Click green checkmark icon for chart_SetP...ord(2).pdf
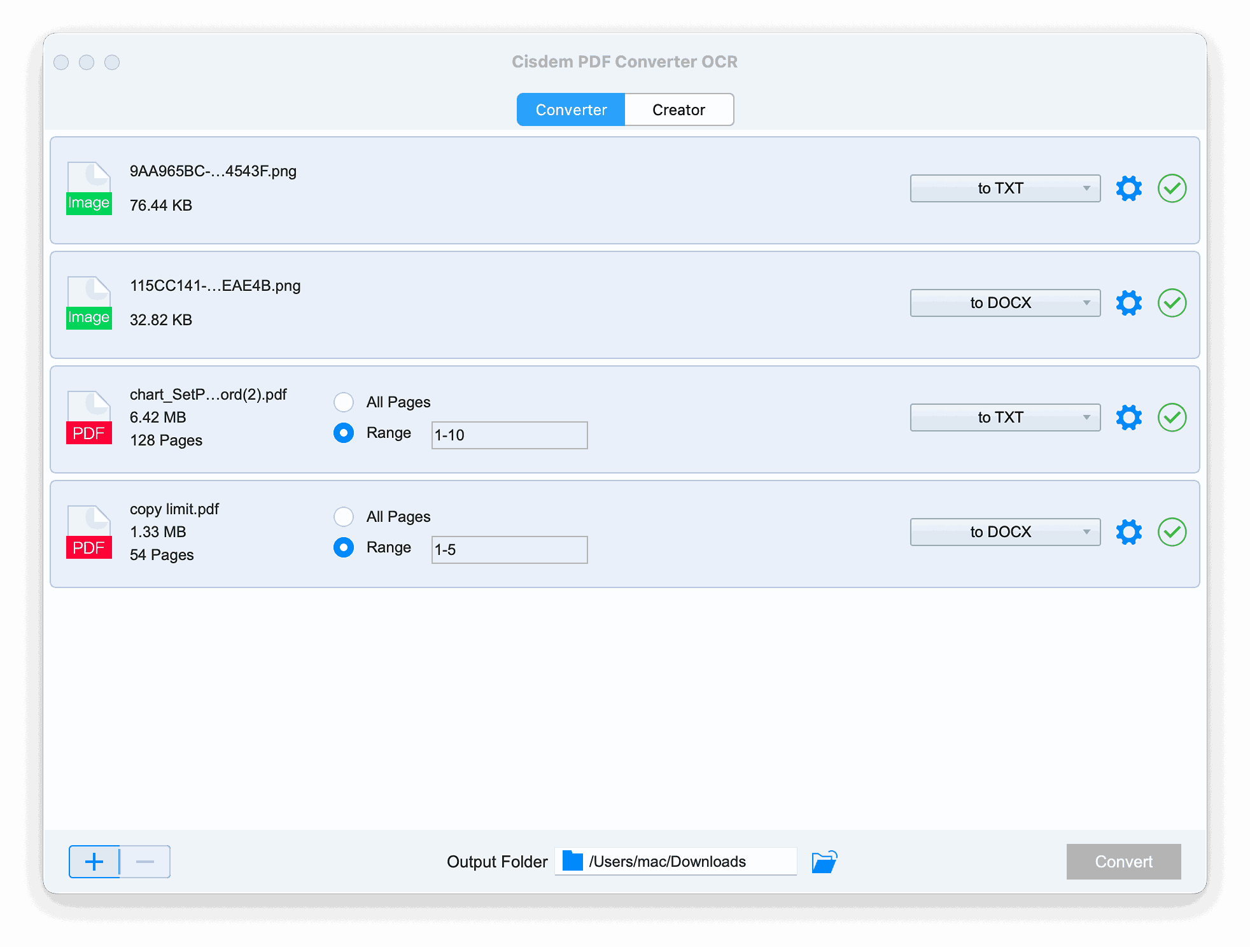Image resolution: width=1250 pixels, height=947 pixels. [1174, 417]
